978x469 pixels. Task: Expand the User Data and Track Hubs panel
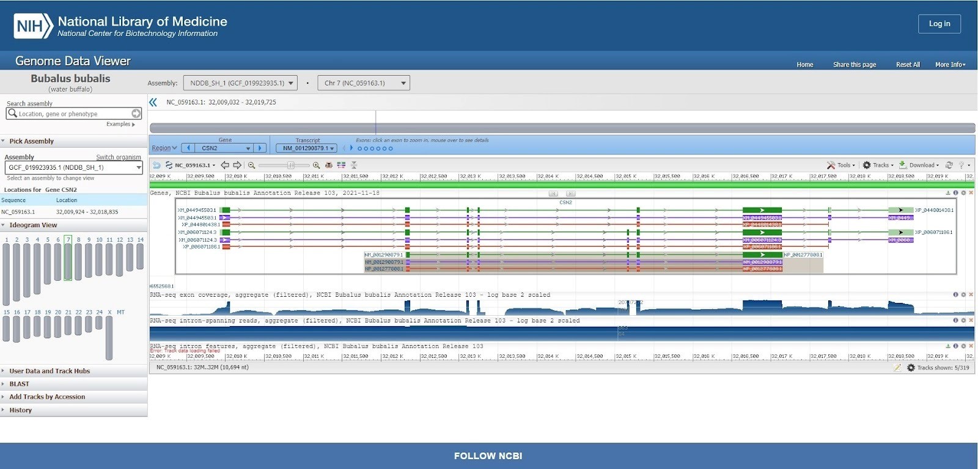coord(50,371)
